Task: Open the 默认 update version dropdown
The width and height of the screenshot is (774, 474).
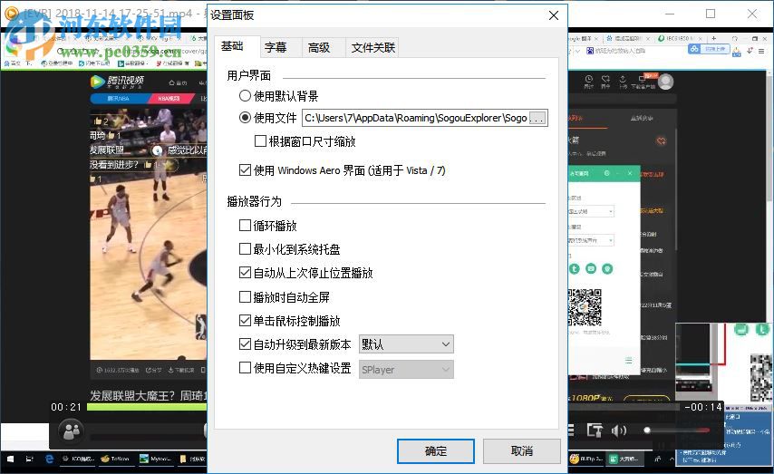Action: (406, 344)
